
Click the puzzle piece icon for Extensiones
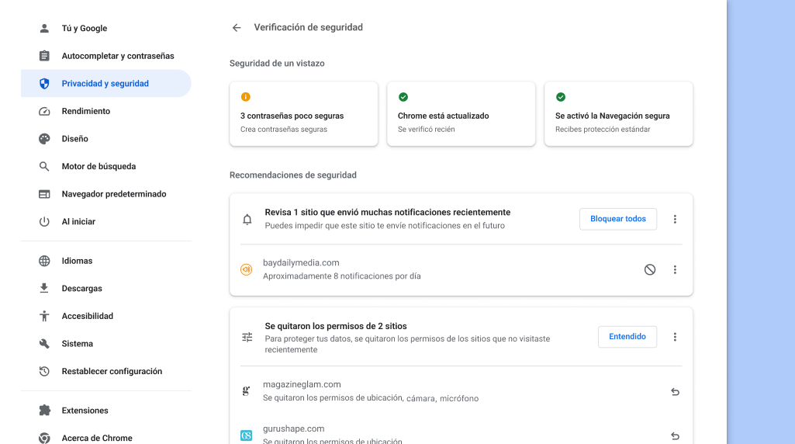45,411
